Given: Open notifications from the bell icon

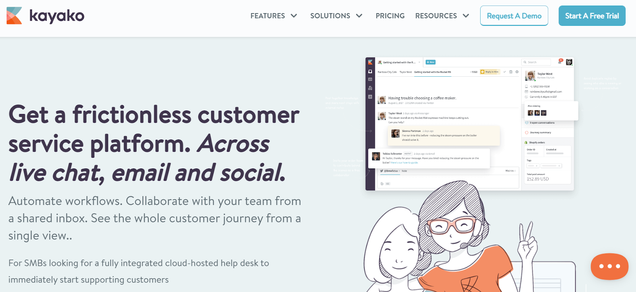Looking at the screenshot, I should [560, 62].
